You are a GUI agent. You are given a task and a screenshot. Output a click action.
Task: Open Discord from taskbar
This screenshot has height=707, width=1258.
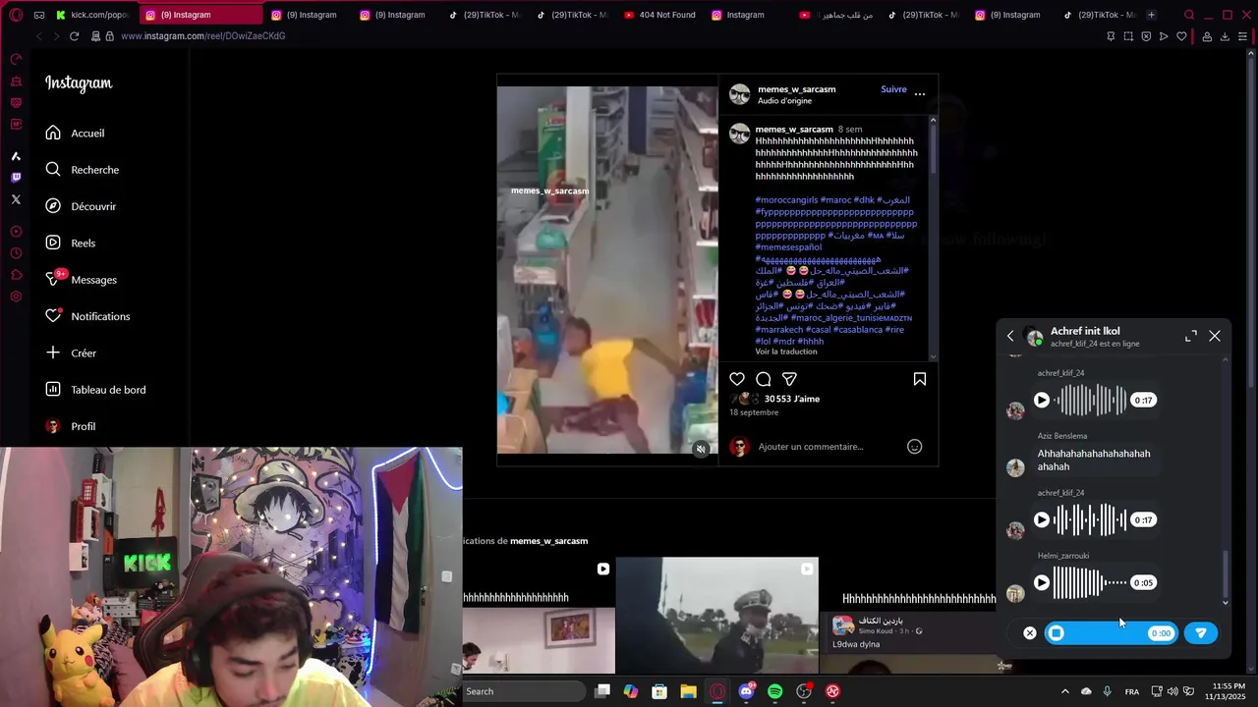tap(746, 691)
